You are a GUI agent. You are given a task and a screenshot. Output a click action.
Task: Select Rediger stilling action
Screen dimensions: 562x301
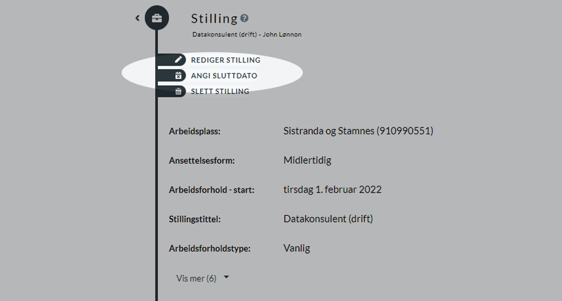[225, 60]
